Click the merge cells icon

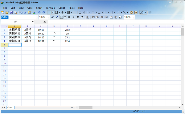point(132,12)
